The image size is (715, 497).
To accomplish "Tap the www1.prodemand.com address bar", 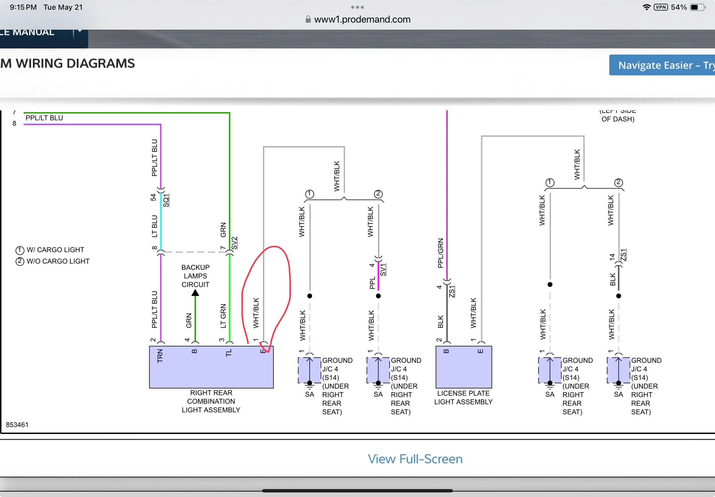I will (x=362, y=19).
